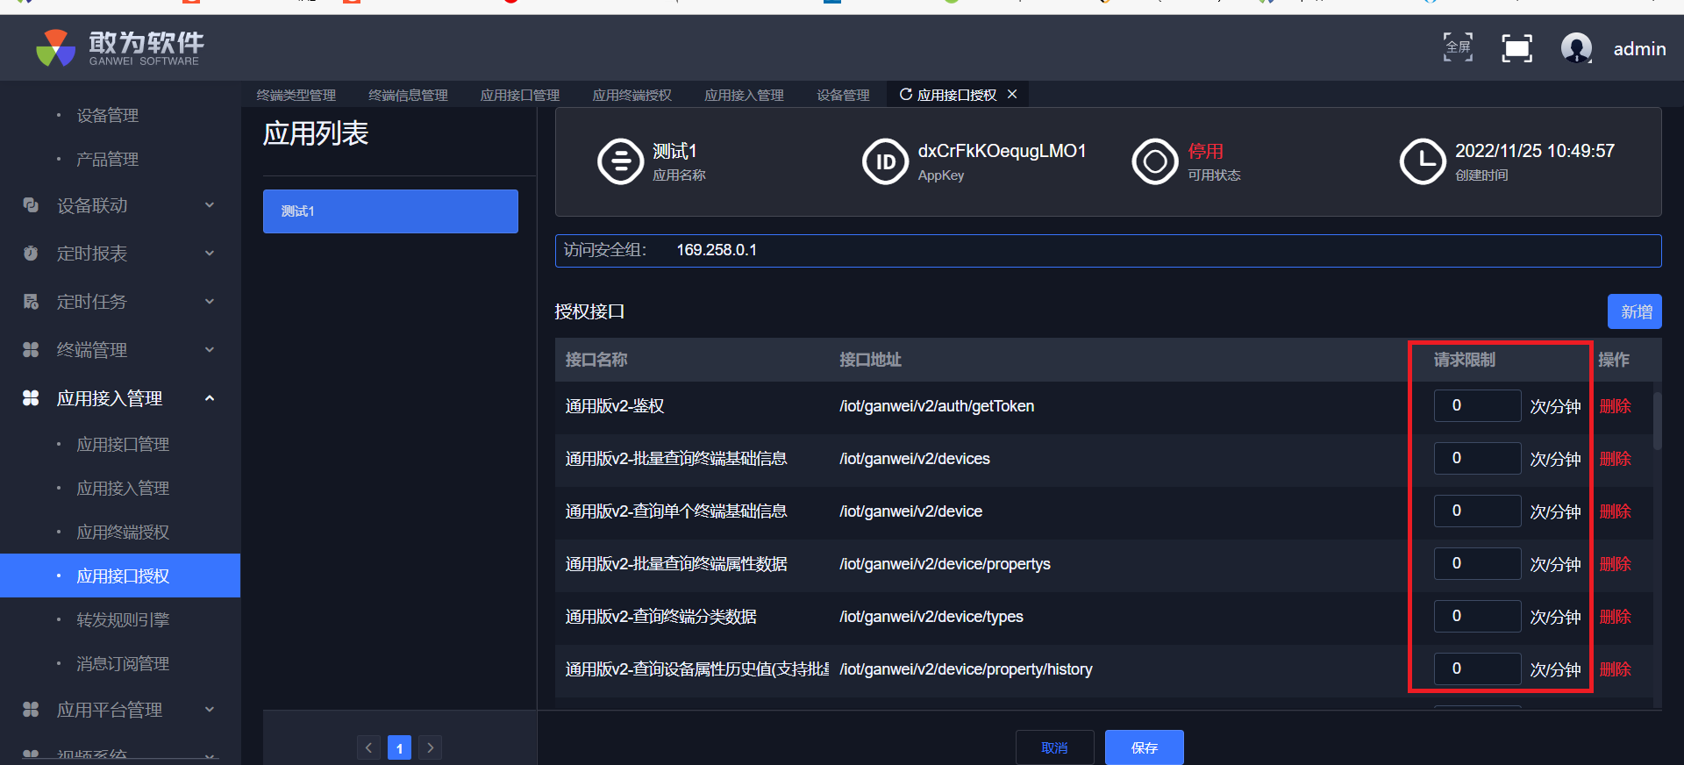This screenshot has width=1684, height=765.
Task: Delete the 通用版v2-鉴权 interface row
Action: click(x=1615, y=406)
